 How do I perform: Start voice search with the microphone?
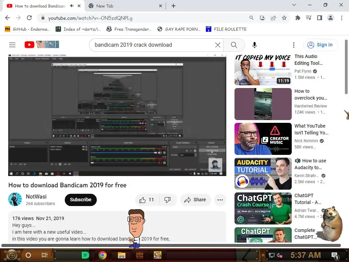(x=254, y=45)
